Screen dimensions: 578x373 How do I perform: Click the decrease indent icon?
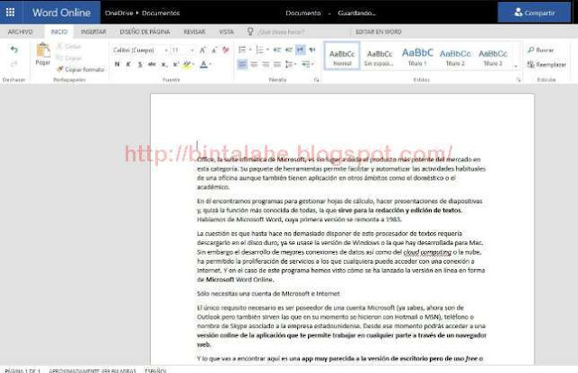coord(277,50)
